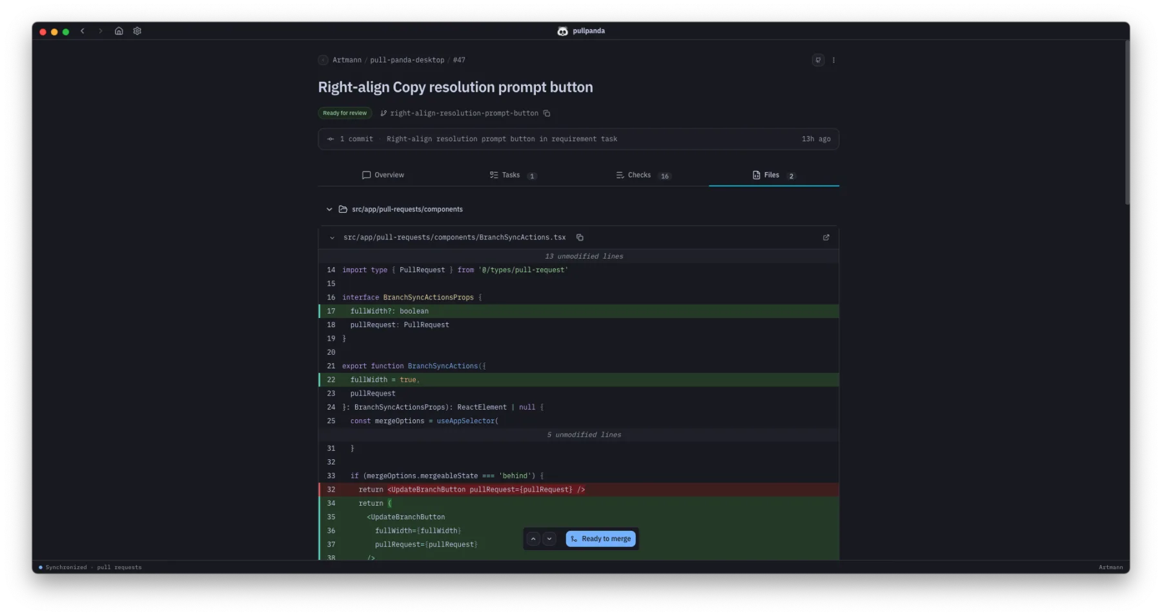Go forward with the title bar arrow
This screenshot has width=1162, height=616.
click(100, 31)
